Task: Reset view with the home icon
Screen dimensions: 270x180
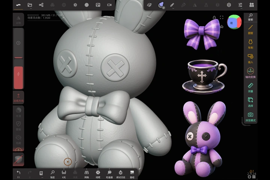Action: click(222, 27)
